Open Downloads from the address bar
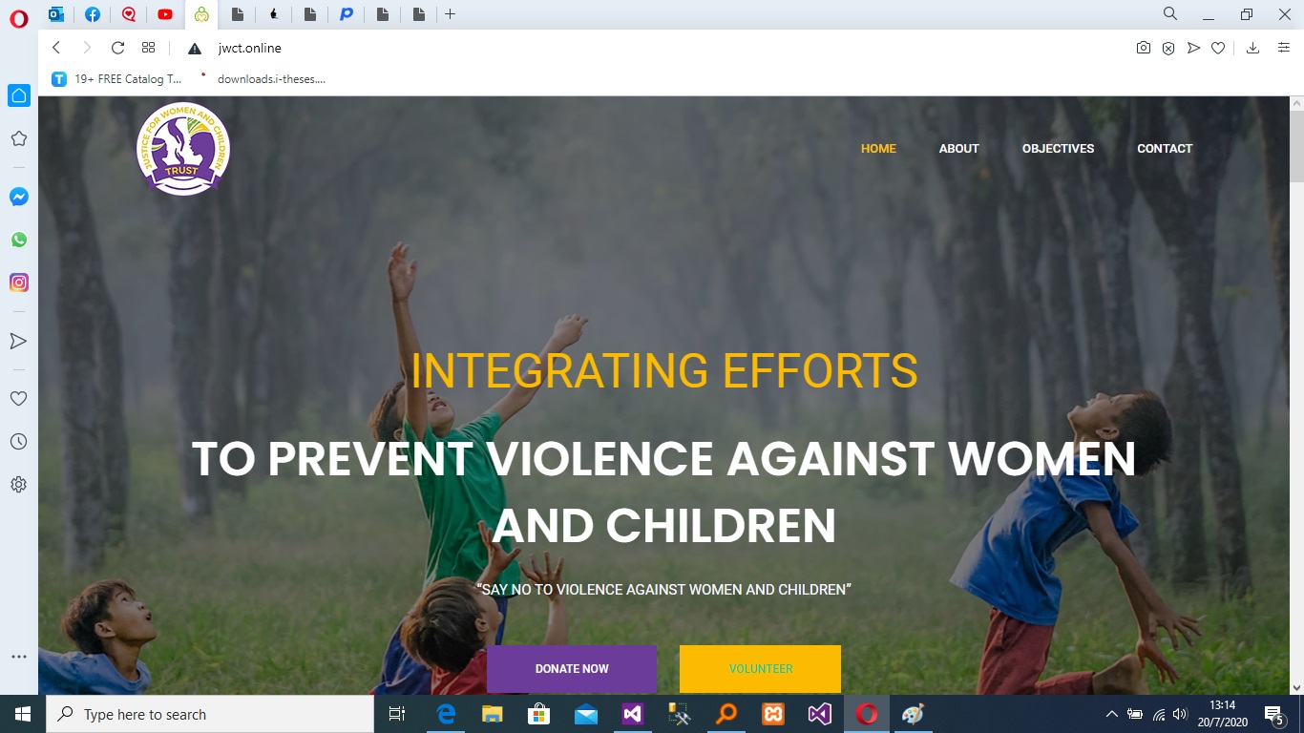 (x=1253, y=48)
